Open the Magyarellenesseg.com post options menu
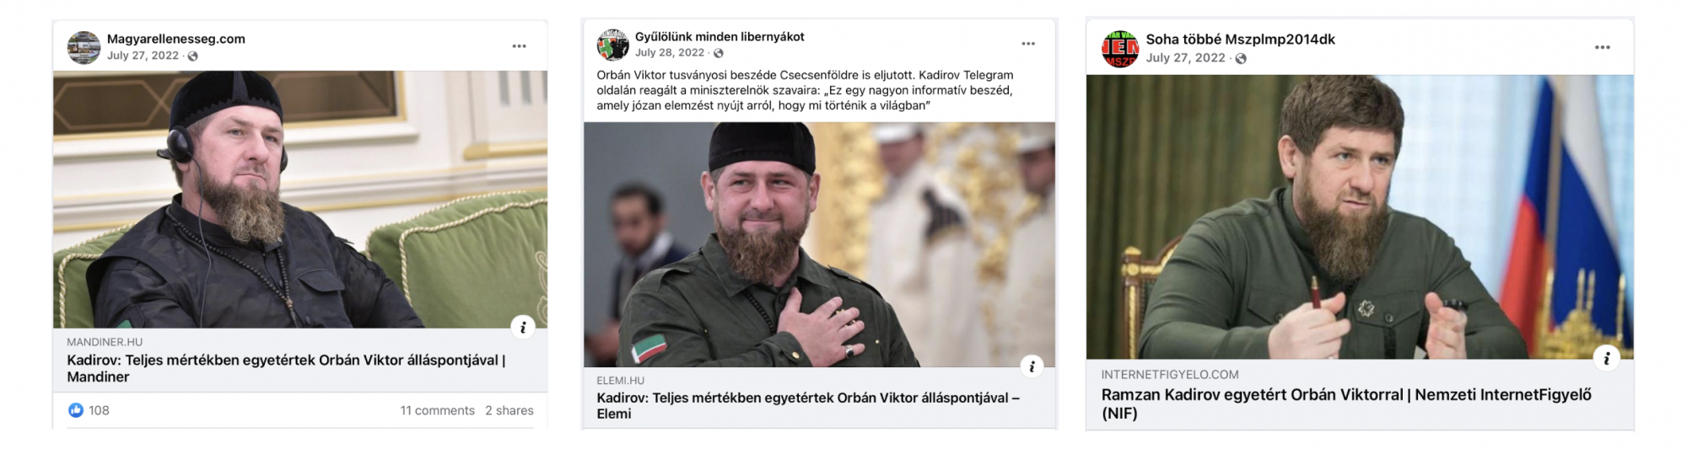The image size is (1687, 449). tap(519, 46)
